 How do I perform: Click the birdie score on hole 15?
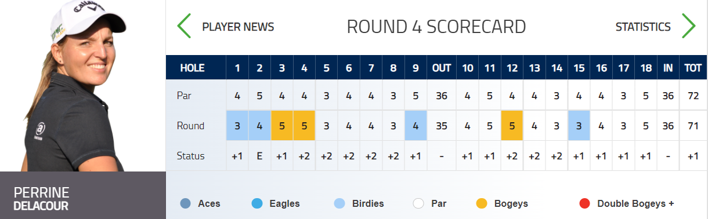(579, 126)
